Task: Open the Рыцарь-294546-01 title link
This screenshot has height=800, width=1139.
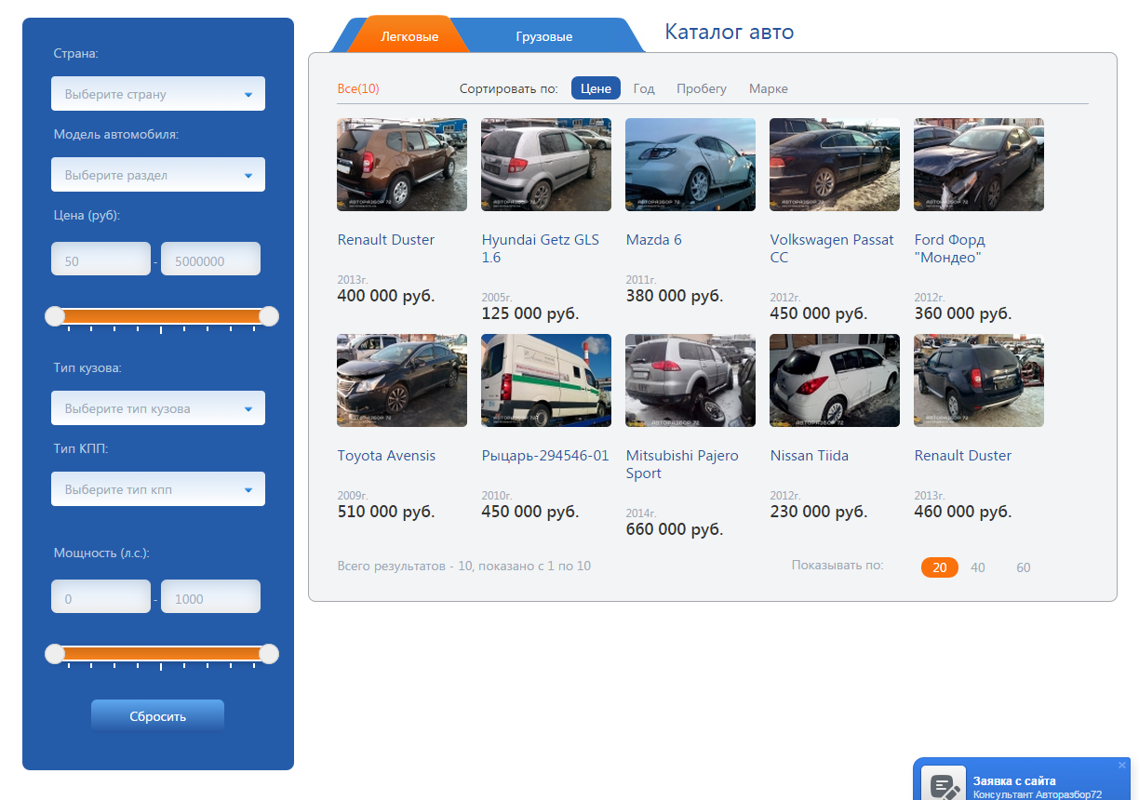Action: [545, 455]
